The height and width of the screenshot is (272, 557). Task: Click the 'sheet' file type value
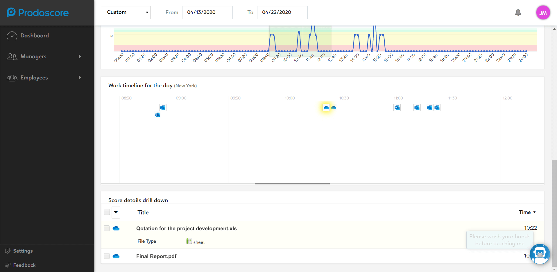[x=199, y=242]
